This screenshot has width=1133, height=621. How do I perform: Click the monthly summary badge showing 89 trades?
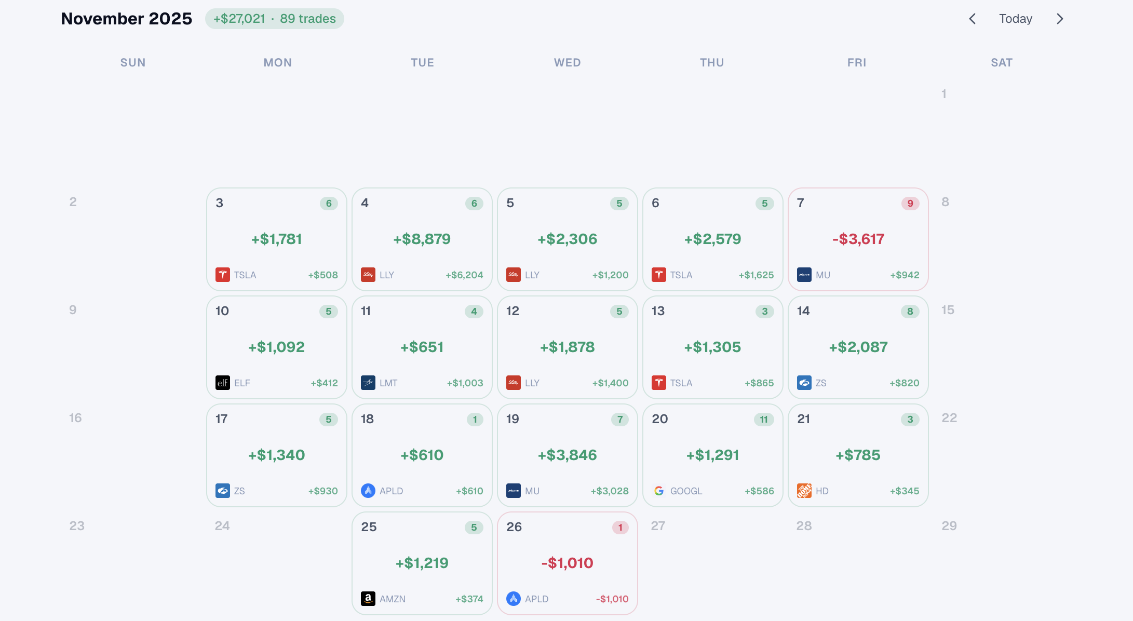[275, 19]
